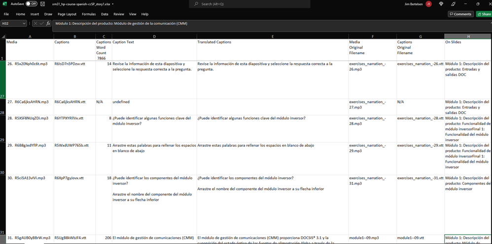Click the Search (Alt+Q) box
The height and width of the screenshot is (244, 492).
tap(249, 4)
